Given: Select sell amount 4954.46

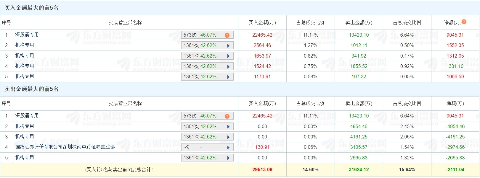Looking at the screenshot, I should (359, 127).
